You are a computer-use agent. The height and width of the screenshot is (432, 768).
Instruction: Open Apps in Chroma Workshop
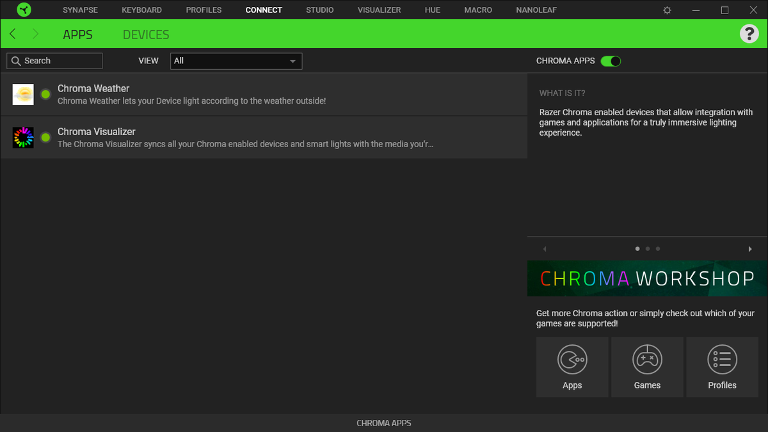572,367
